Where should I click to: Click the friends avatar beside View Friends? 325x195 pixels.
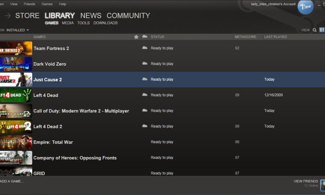tap(323, 185)
